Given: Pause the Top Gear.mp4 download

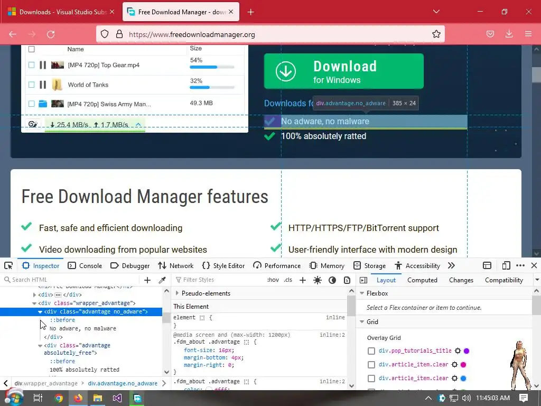Looking at the screenshot, I should [x=43, y=65].
